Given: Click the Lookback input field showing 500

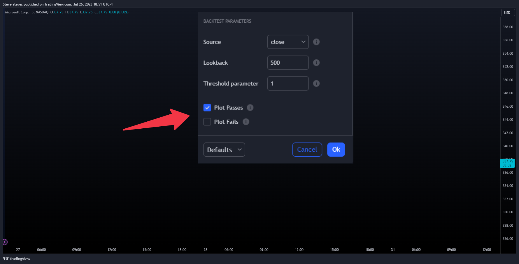Looking at the screenshot, I should click(288, 63).
